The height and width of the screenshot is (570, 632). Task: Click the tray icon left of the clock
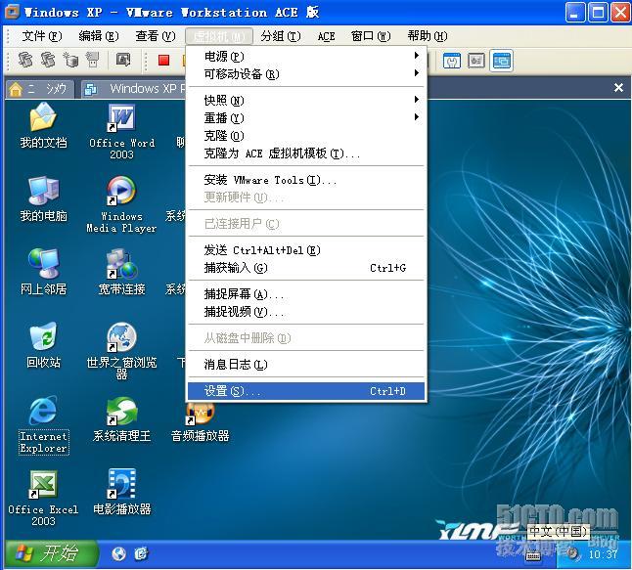571,554
